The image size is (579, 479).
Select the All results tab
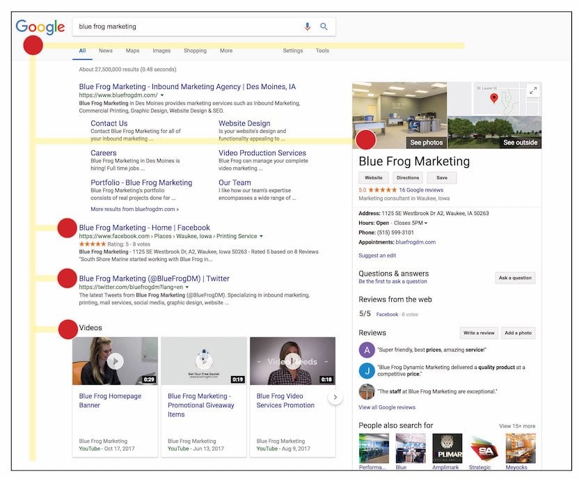tap(82, 51)
